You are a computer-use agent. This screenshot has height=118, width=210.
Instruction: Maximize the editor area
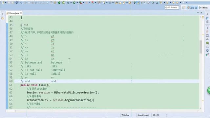201,12
